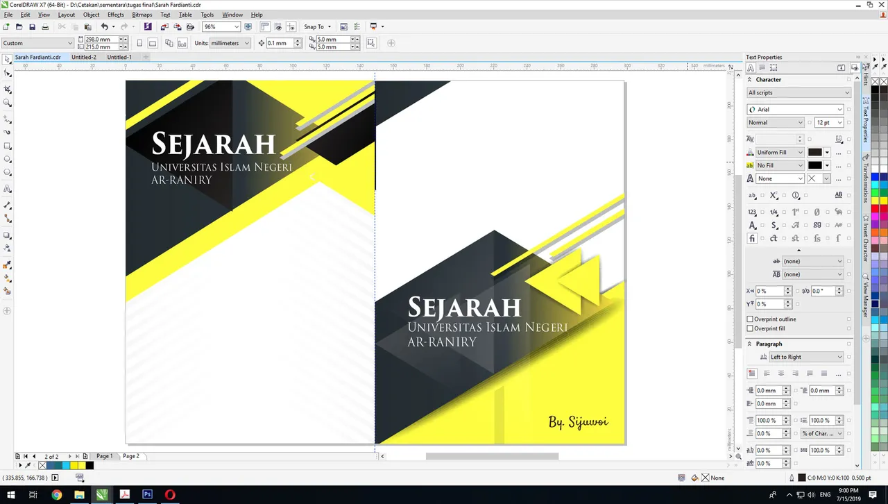Click the Print icon in toolbar

coord(45,26)
